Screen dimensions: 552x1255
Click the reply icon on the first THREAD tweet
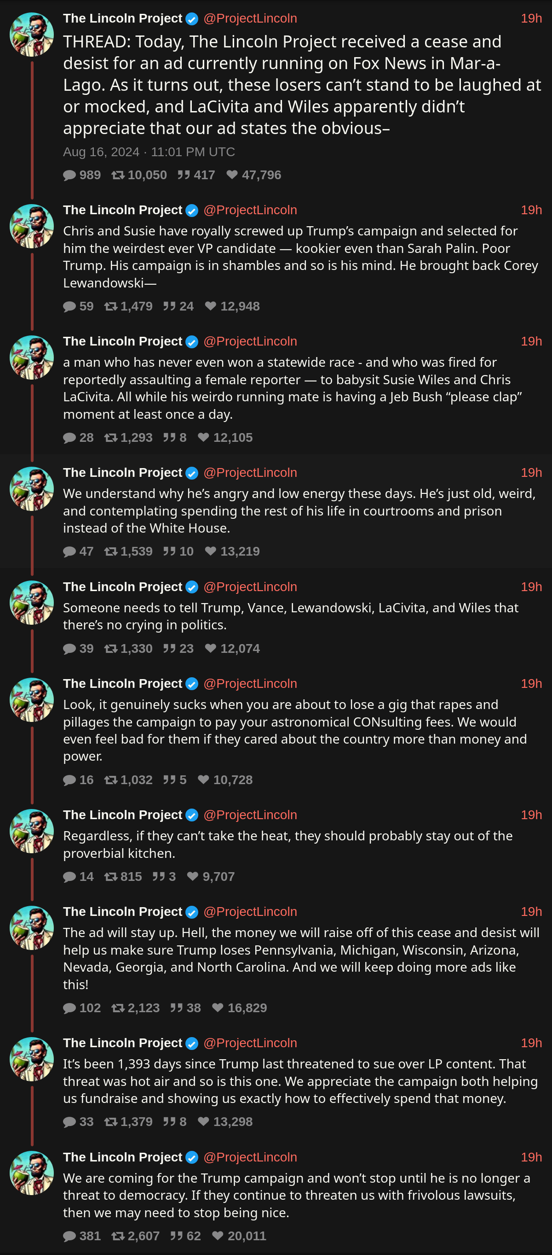pyautogui.click(x=69, y=176)
